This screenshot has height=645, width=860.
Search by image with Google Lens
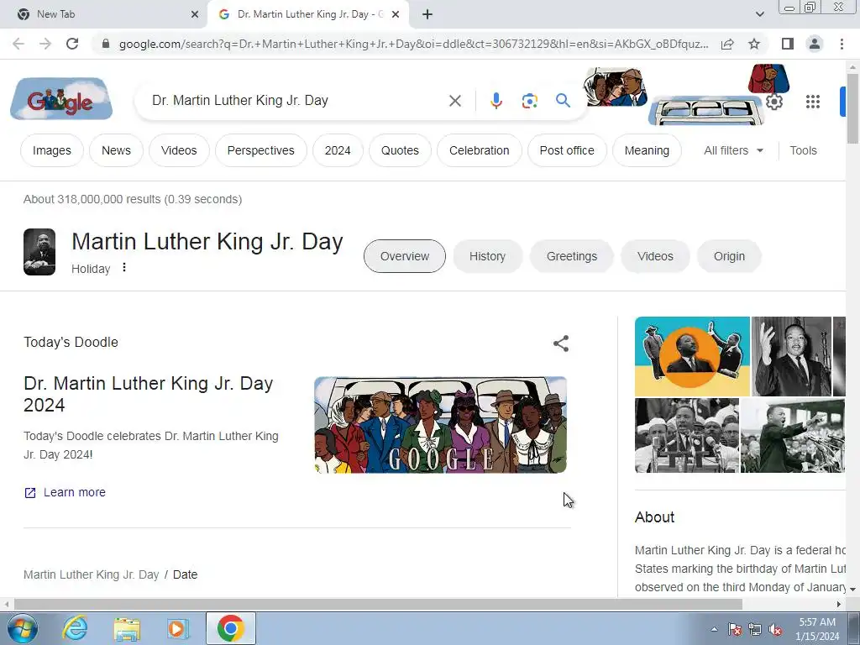pos(529,101)
